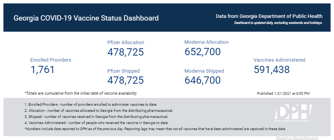Click the Pfizer Shipped number

pyautogui.click(x=126, y=80)
